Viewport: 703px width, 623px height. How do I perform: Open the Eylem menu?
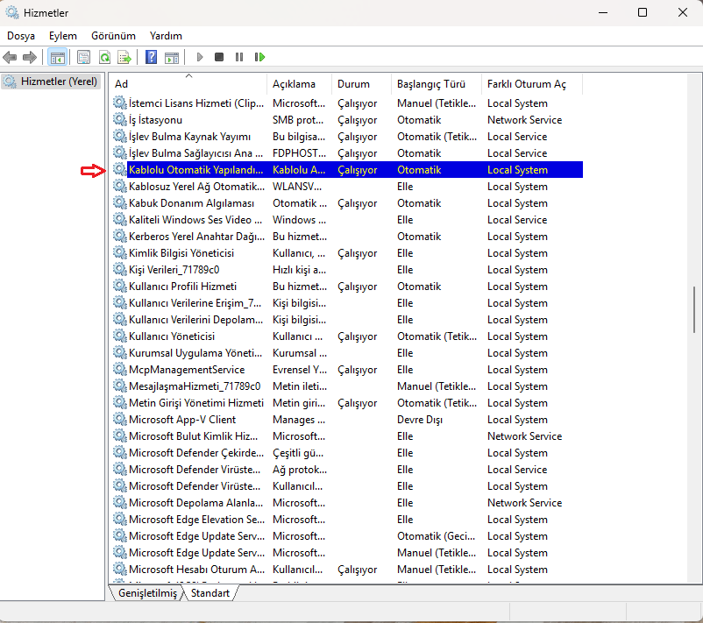pyautogui.click(x=63, y=36)
